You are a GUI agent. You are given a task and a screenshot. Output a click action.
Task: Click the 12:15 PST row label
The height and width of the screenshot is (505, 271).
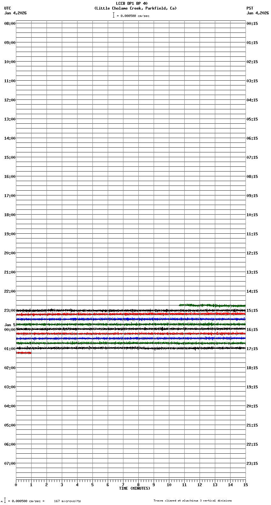click(252, 253)
